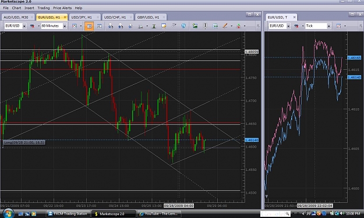
Task: Click the green hourglass-shaped icon
Action: pos(154,26)
